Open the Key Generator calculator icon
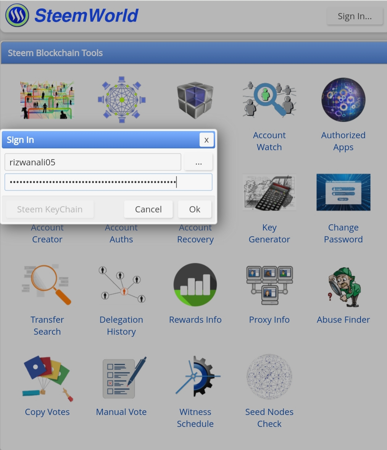This screenshot has width=387, height=450. tap(269, 192)
